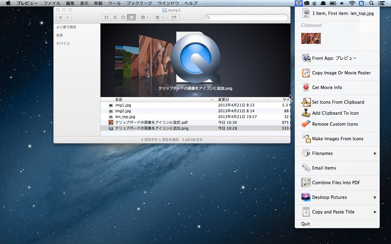Image resolution: width=391 pixels, height=244 pixels.
Task: Select クリップボードの画像をアイコンに設定.pdf in the list
Action: coord(195,123)
